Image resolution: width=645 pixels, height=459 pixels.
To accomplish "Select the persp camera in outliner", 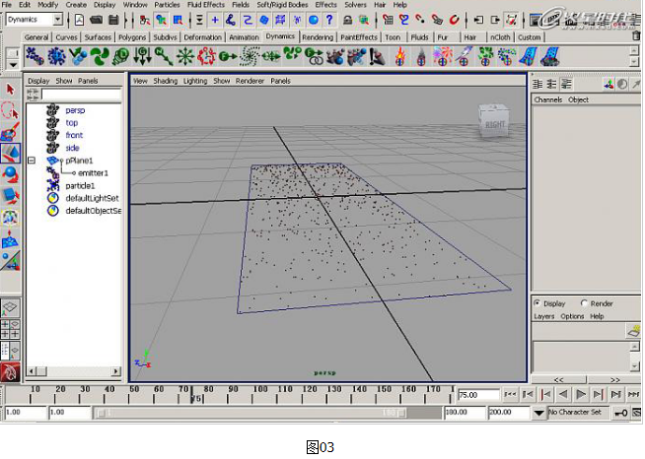I will tap(75, 110).
